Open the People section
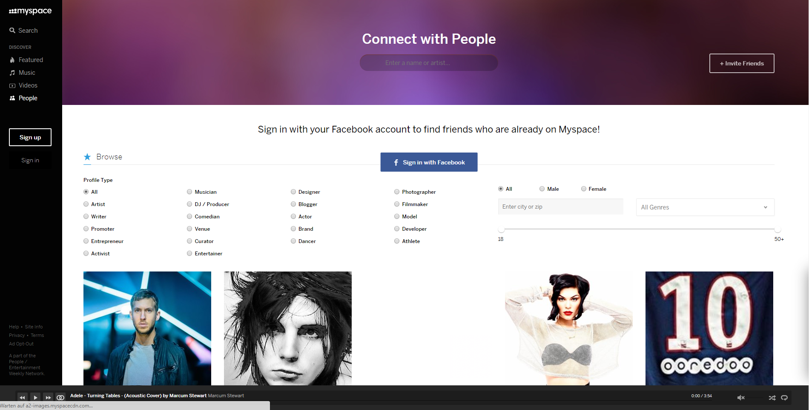This screenshot has height=410, width=809. coord(24,98)
